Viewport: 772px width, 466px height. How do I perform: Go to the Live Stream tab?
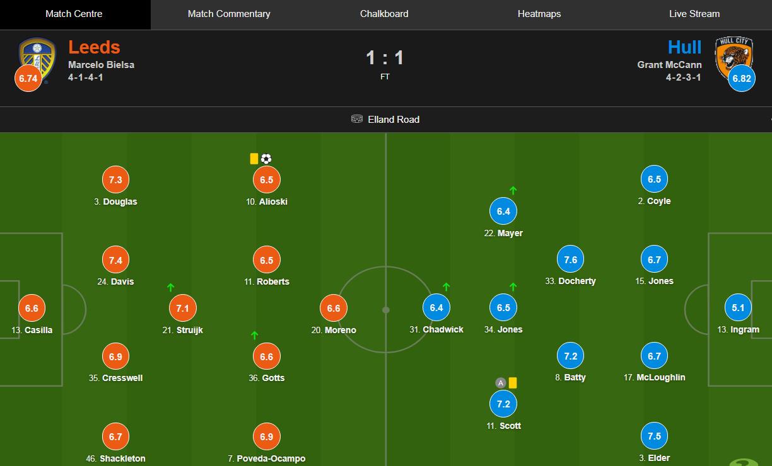point(694,14)
